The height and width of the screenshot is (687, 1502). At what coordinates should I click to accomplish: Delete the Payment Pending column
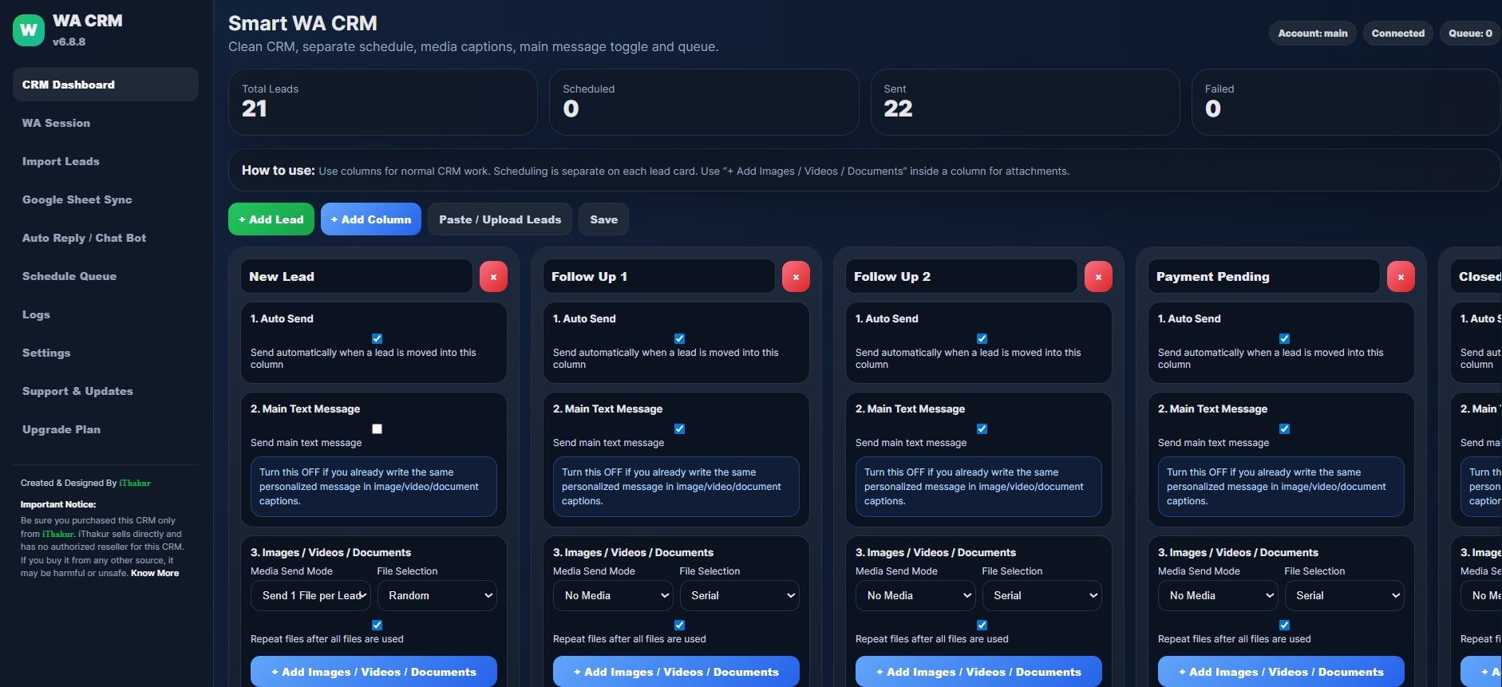click(1401, 277)
